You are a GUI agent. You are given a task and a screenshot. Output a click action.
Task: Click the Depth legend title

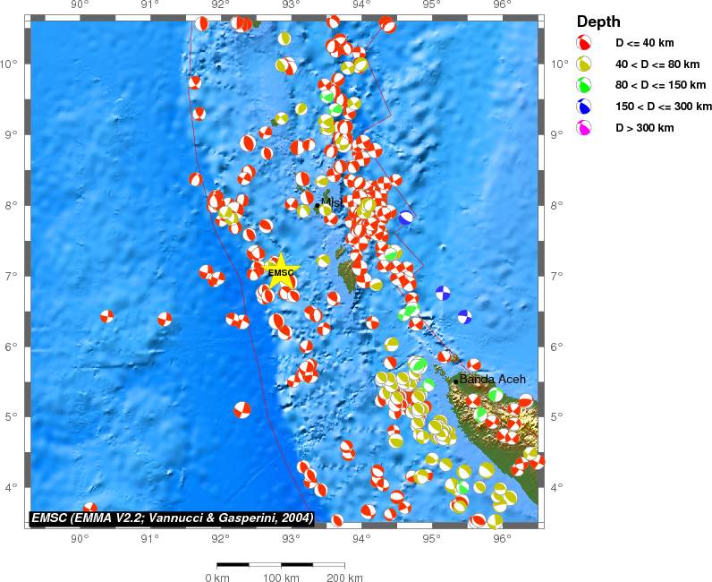(x=598, y=21)
